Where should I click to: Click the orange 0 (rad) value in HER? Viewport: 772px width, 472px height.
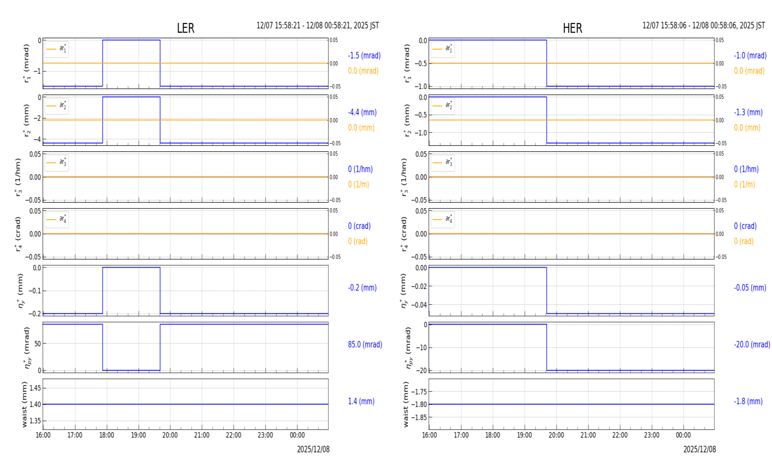point(744,241)
